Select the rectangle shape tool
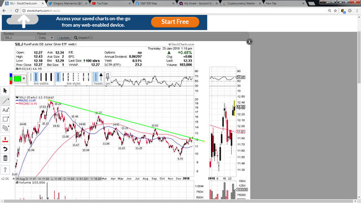 click(x=5, y=119)
